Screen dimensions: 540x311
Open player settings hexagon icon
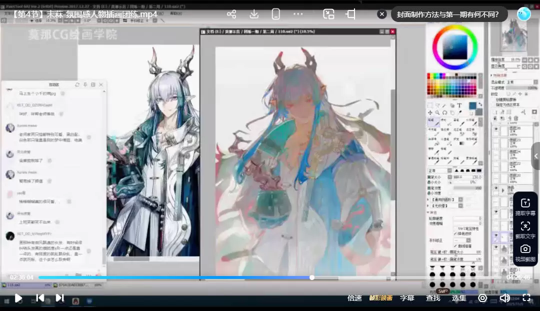pos(482,298)
